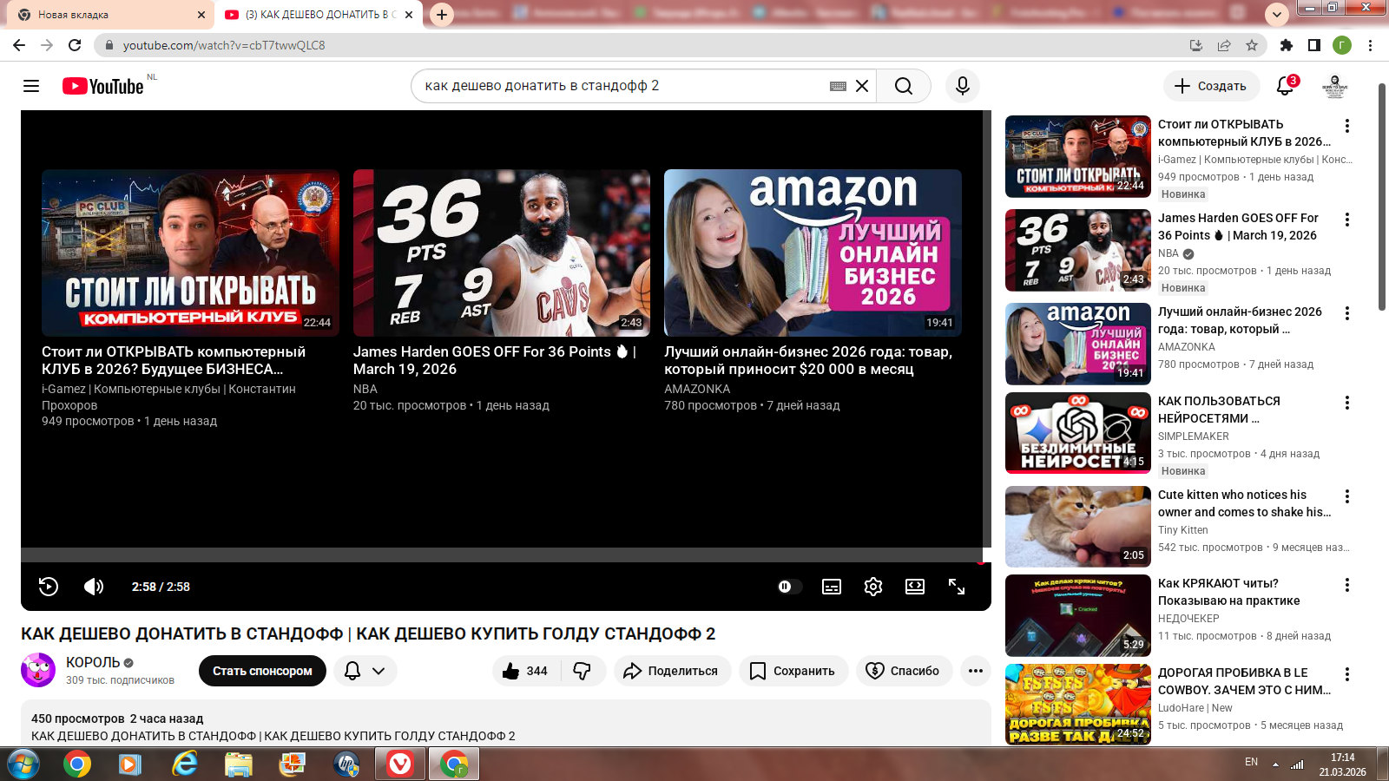Image resolution: width=1389 pixels, height=781 pixels.
Task: Open the КОРОЛЬ channel avatar
Action: tap(38, 670)
